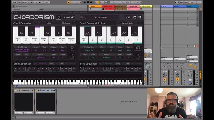Click the Strum value Off
The image size is (214, 120).
pyautogui.click(x=36, y=50)
